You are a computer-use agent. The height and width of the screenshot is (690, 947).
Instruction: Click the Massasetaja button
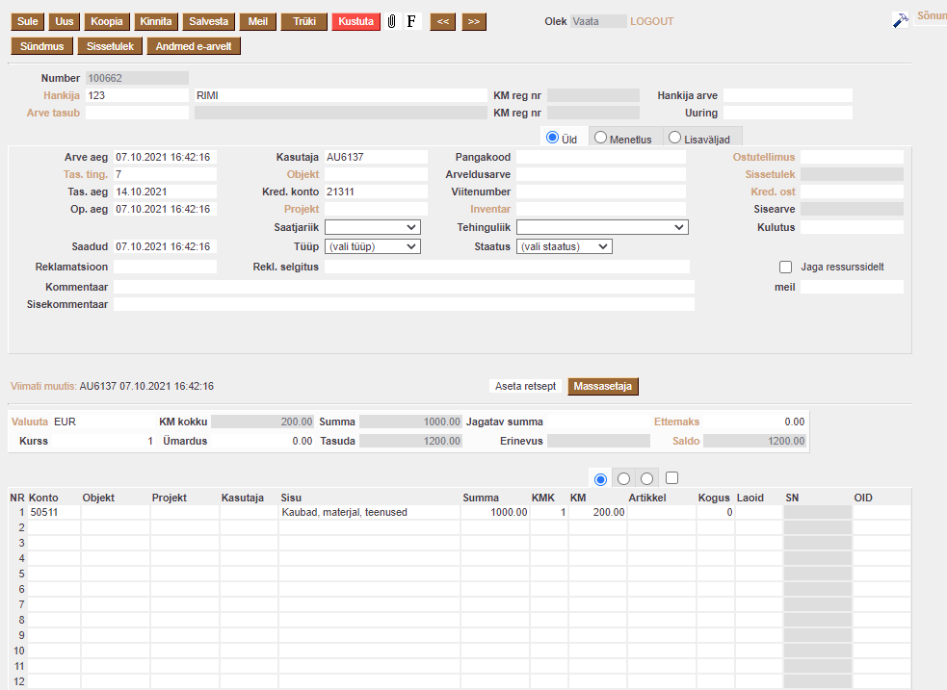[x=603, y=387]
